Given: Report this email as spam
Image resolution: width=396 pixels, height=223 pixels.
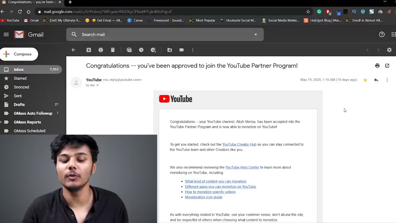Looking at the screenshot, I should click(x=101, y=50).
